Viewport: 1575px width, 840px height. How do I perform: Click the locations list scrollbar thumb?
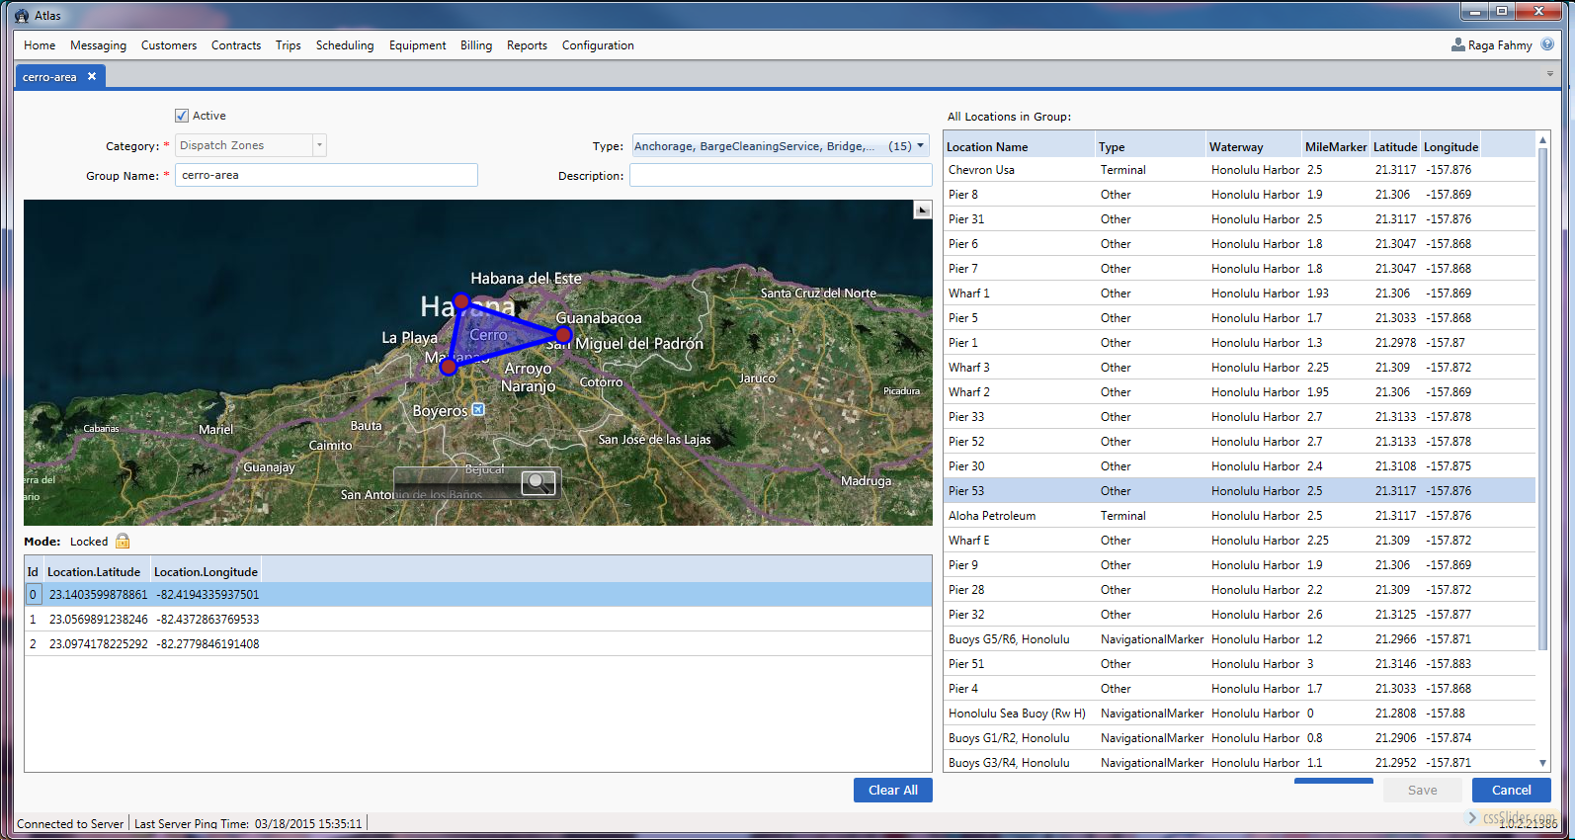click(x=1542, y=398)
